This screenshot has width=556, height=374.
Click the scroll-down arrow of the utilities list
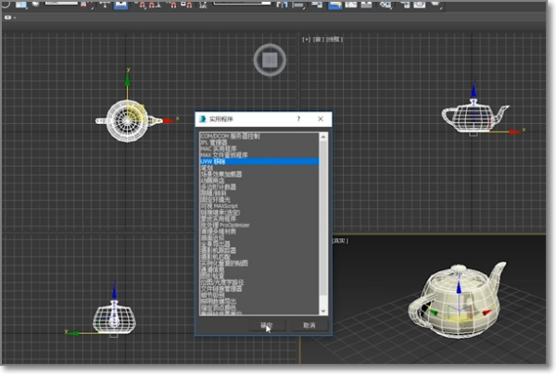323,310
